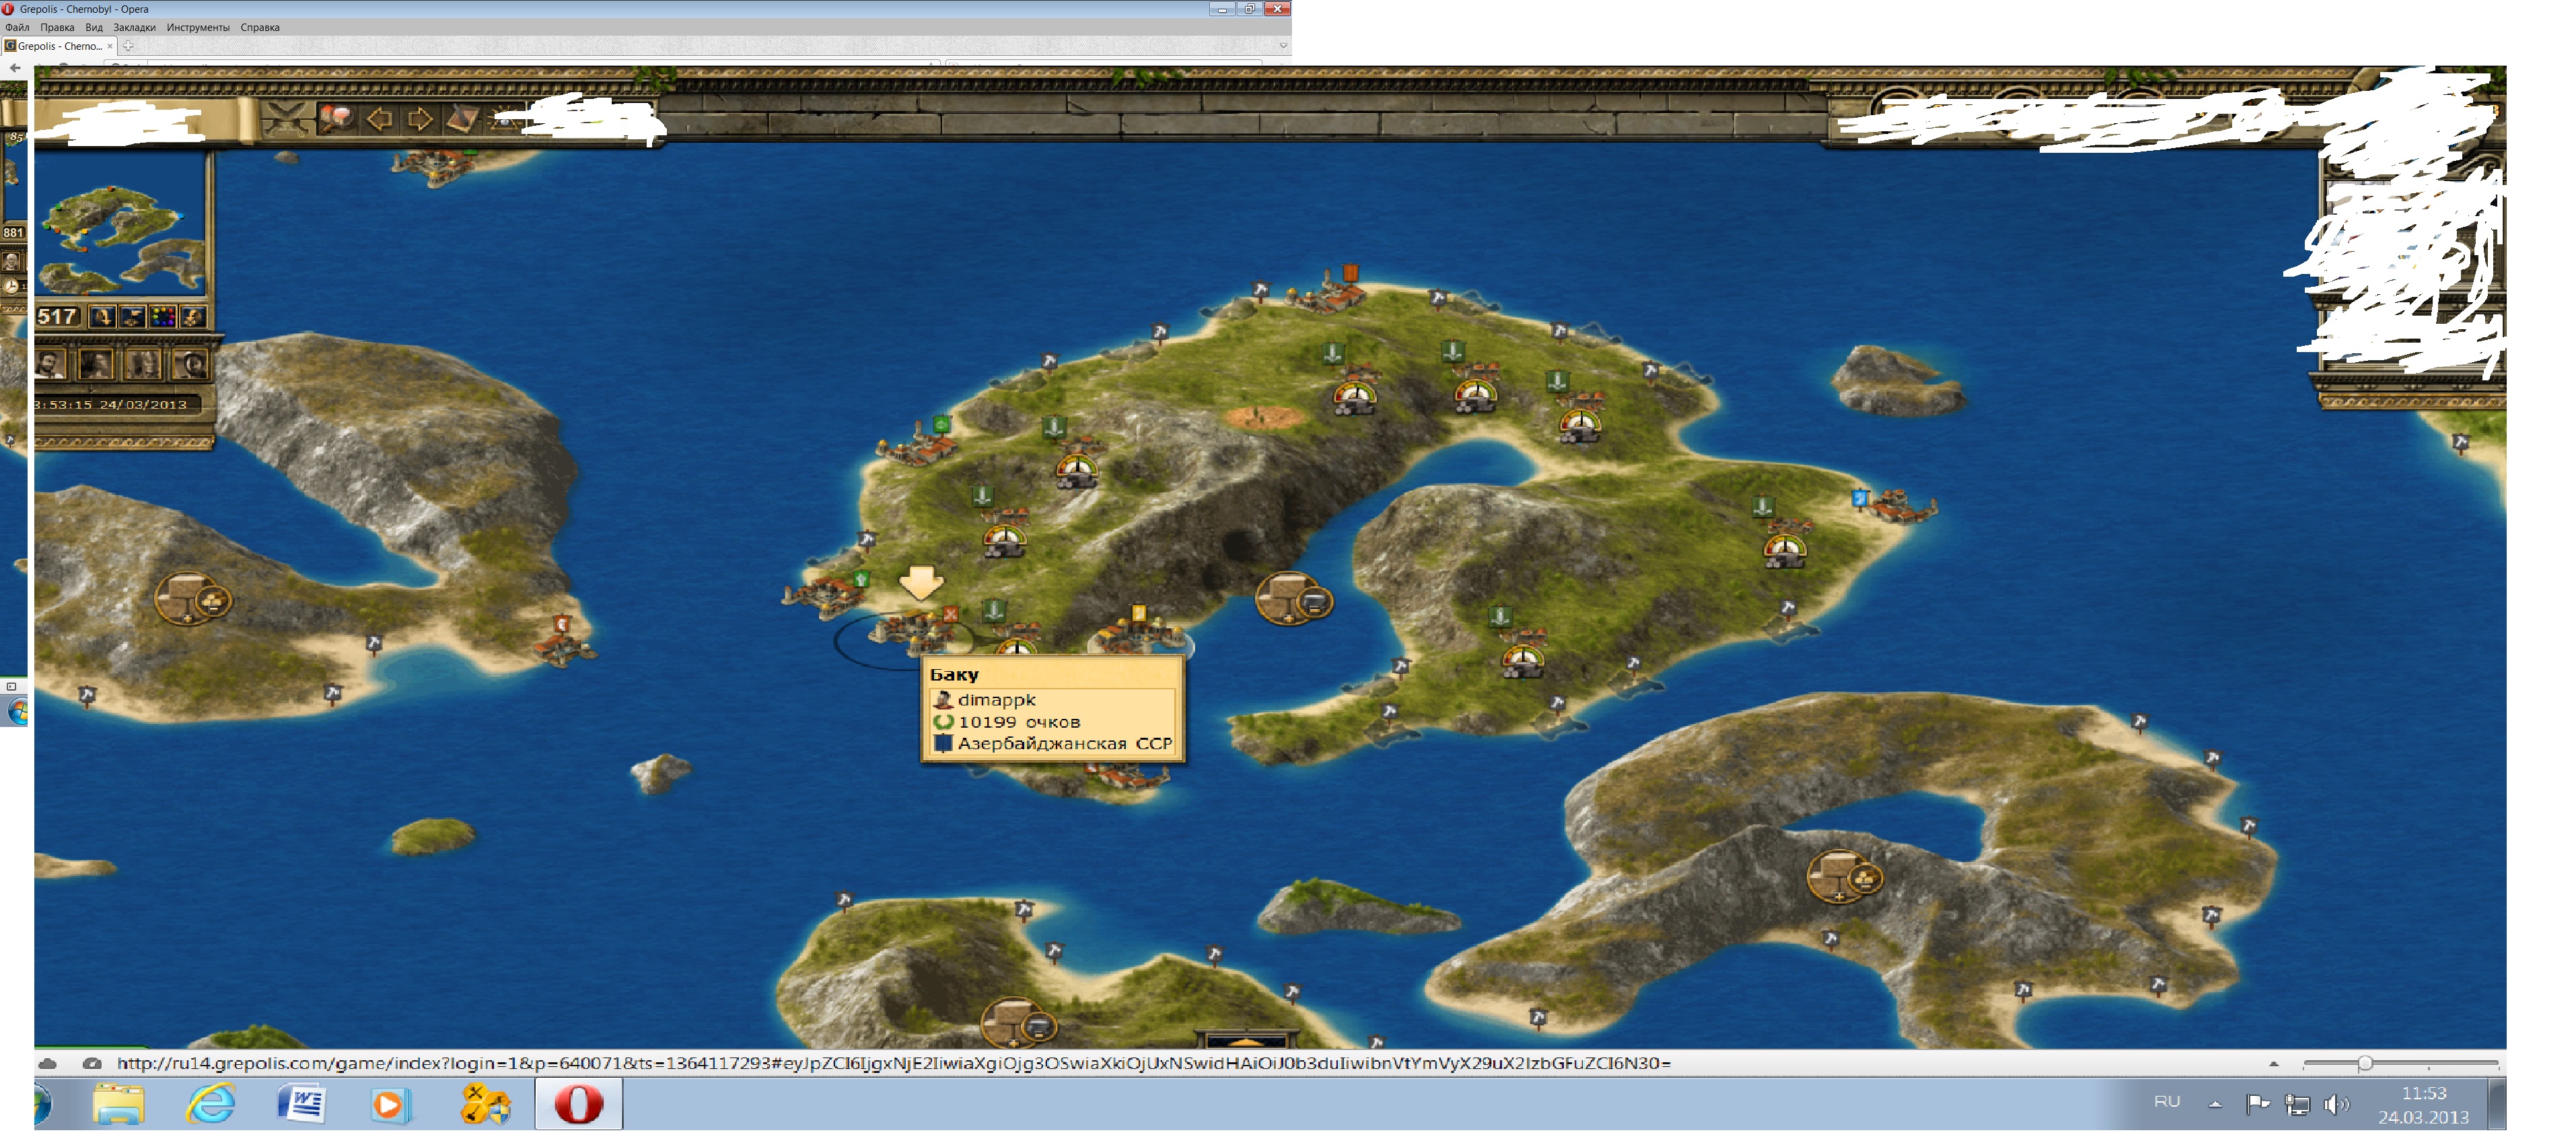Click the volume speaker tray icon

(x=2336, y=1104)
